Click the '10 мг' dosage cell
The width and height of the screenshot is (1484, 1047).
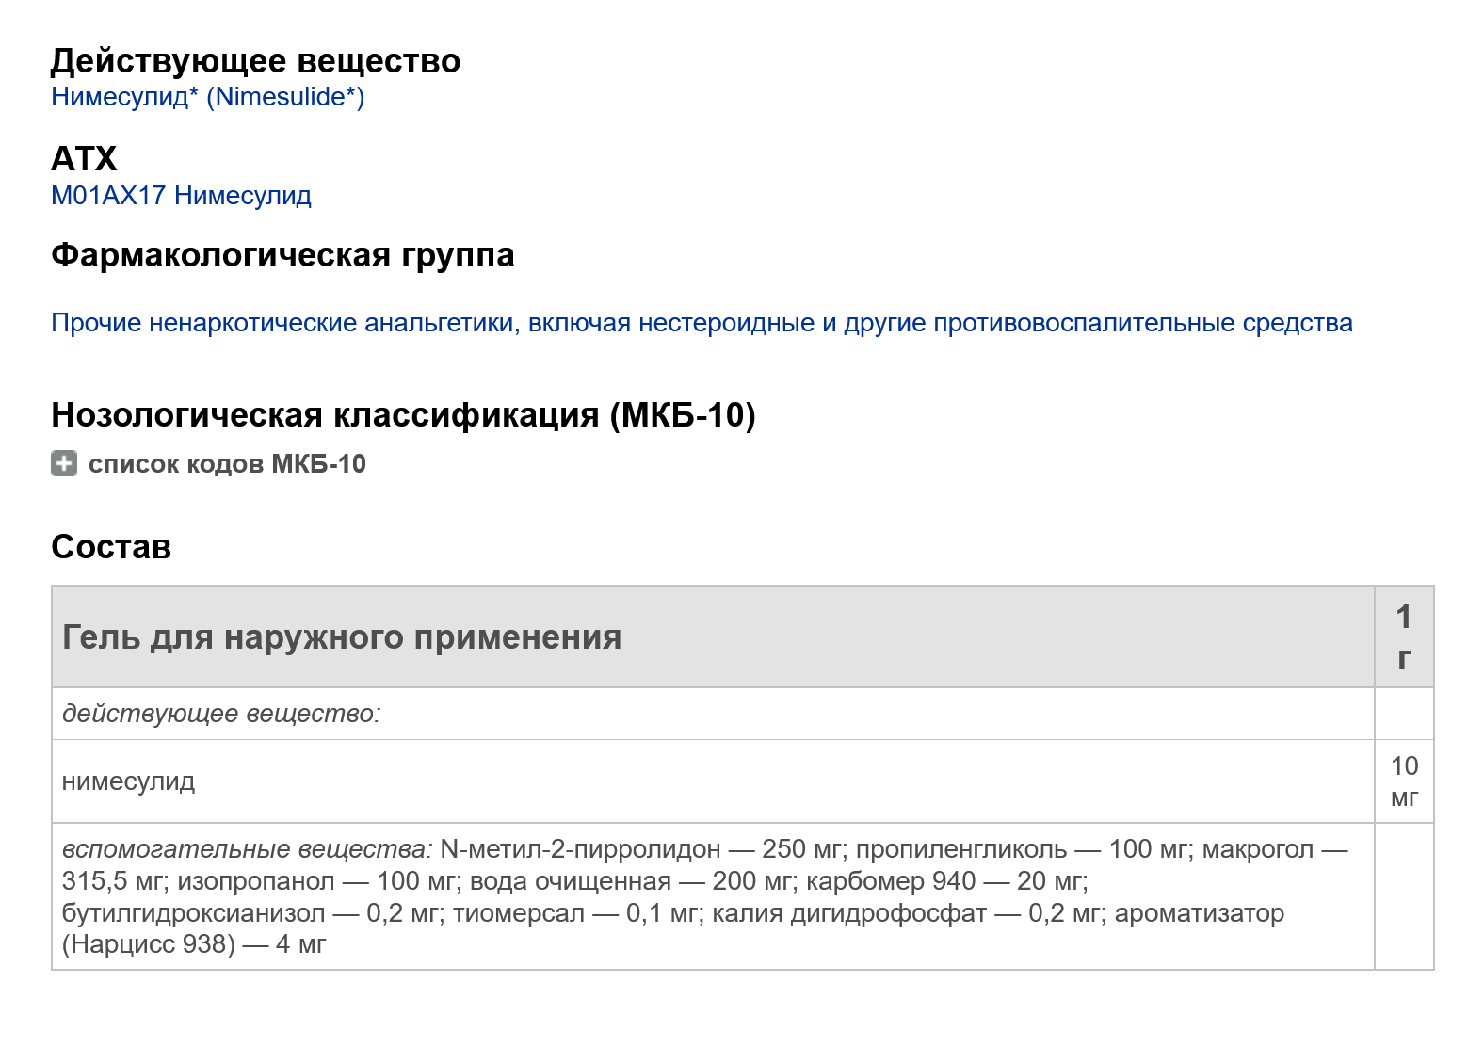pos(1404,781)
